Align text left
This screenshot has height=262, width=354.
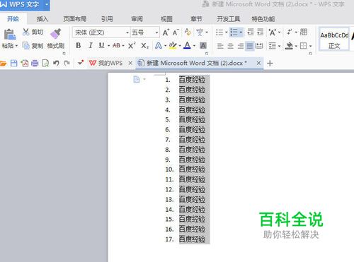click(220, 46)
